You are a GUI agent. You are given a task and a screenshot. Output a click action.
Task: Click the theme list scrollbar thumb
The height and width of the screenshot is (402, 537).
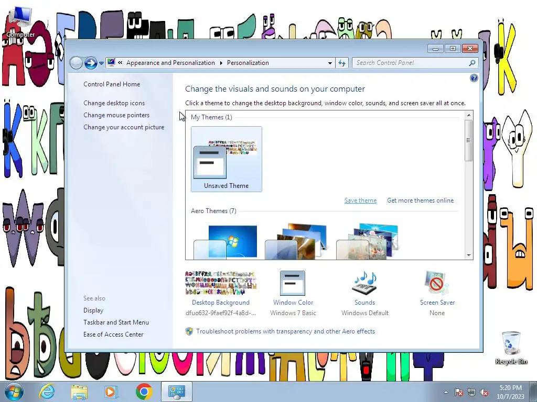point(469,140)
